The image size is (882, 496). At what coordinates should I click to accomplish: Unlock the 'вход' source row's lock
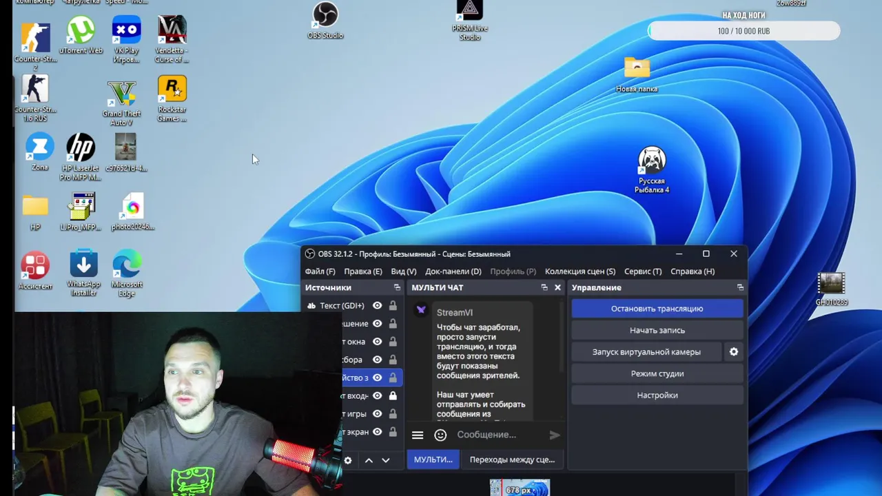[393, 396]
